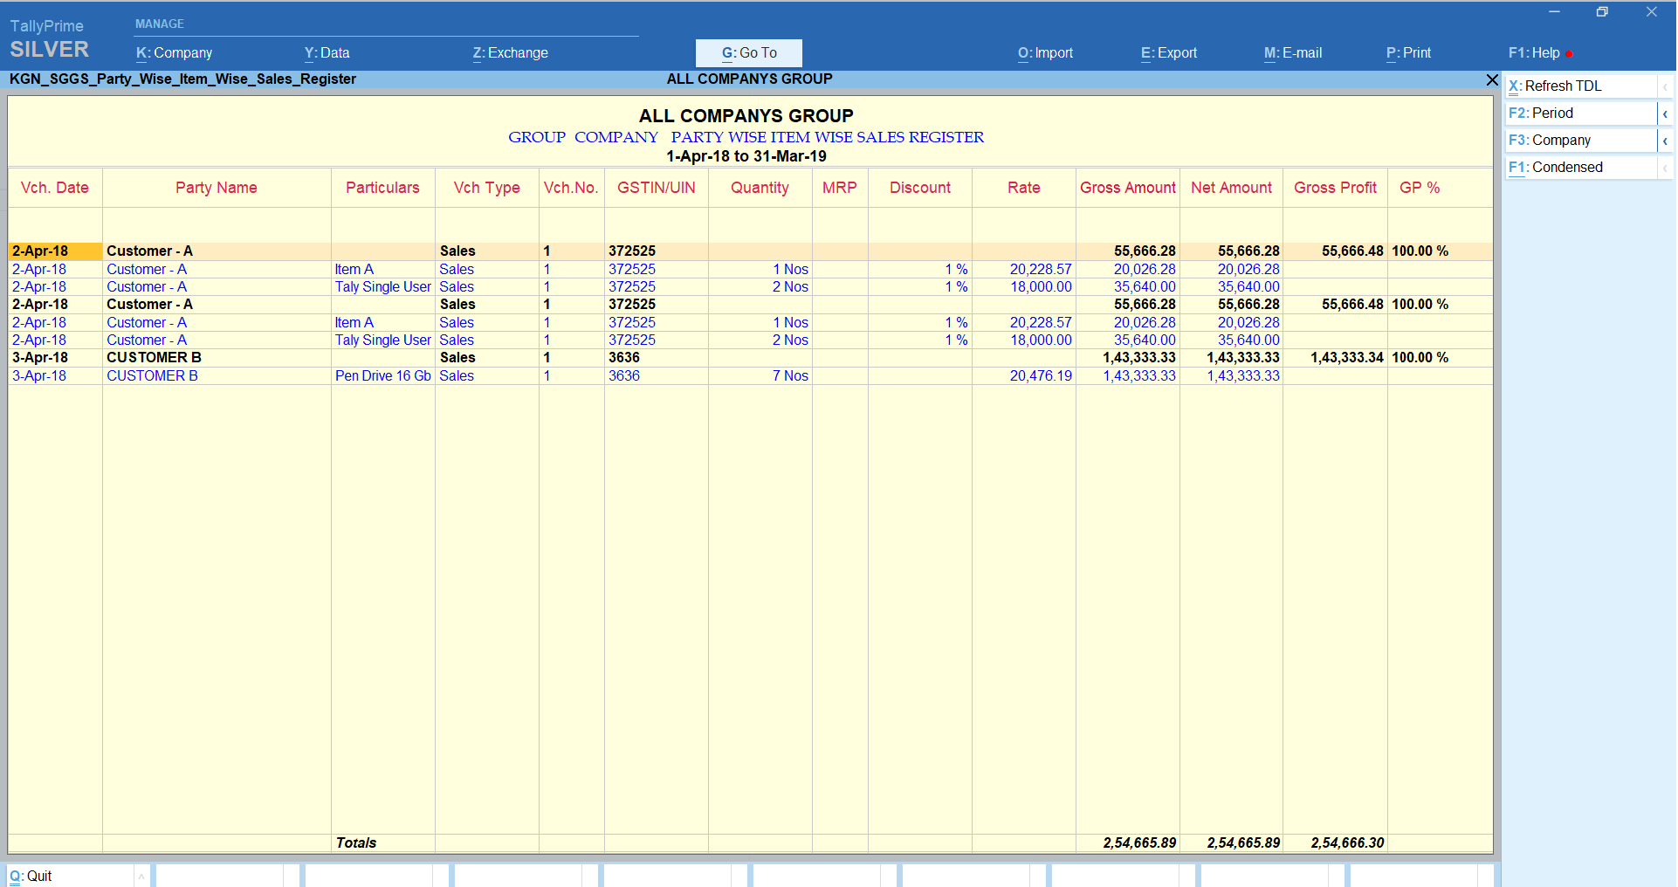Expand the F3 Company chevron
The image size is (1678, 887).
coord(1665,141)
